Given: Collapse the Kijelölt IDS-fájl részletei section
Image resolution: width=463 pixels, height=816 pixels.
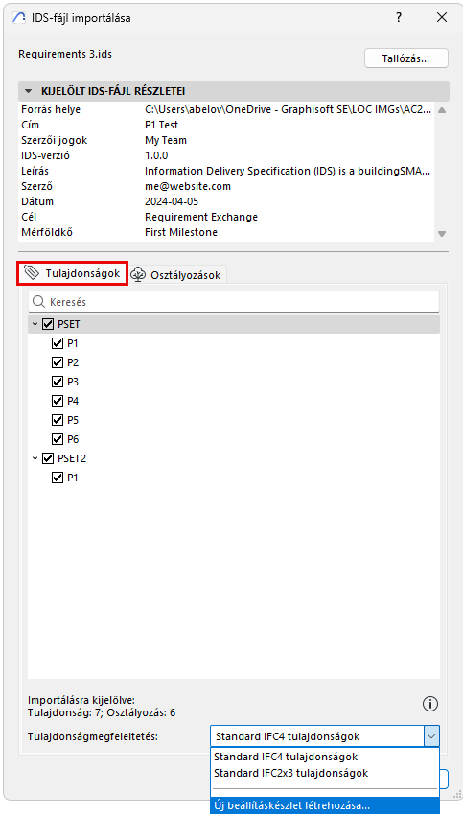Looking at the screenshot, I should coord(27,92).
